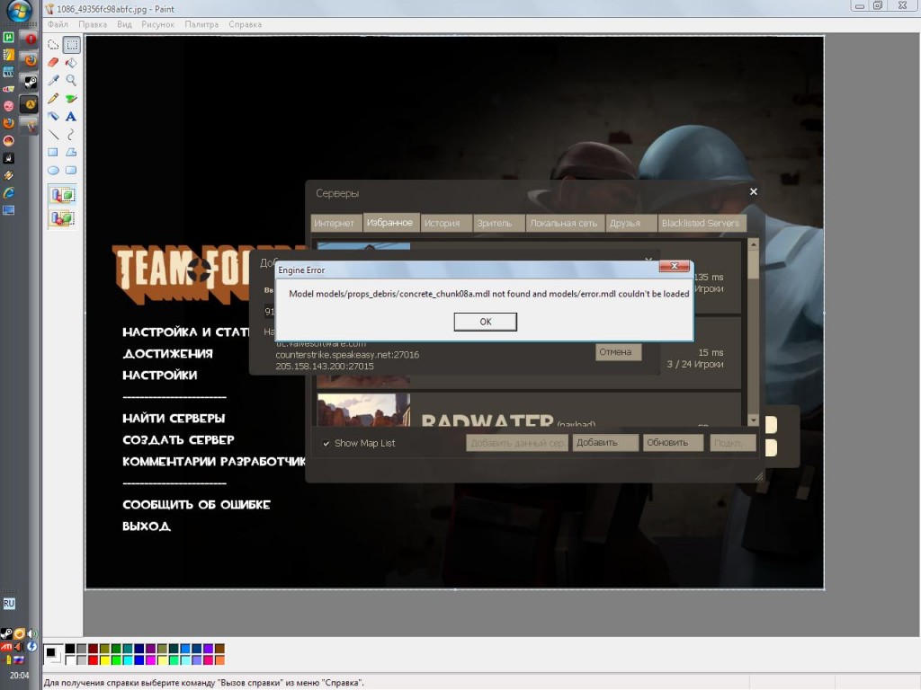Pick the Airbrush spray tool
The image size is (921, 690).
(53, 117)
